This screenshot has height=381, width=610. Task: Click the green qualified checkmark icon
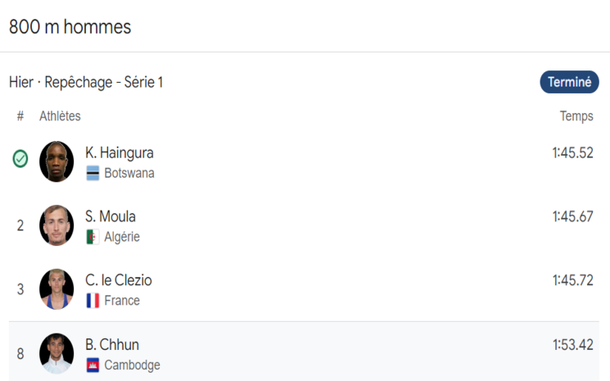click(x=20, y=159)
